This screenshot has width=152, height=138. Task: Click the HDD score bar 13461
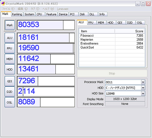pos(46,69)
